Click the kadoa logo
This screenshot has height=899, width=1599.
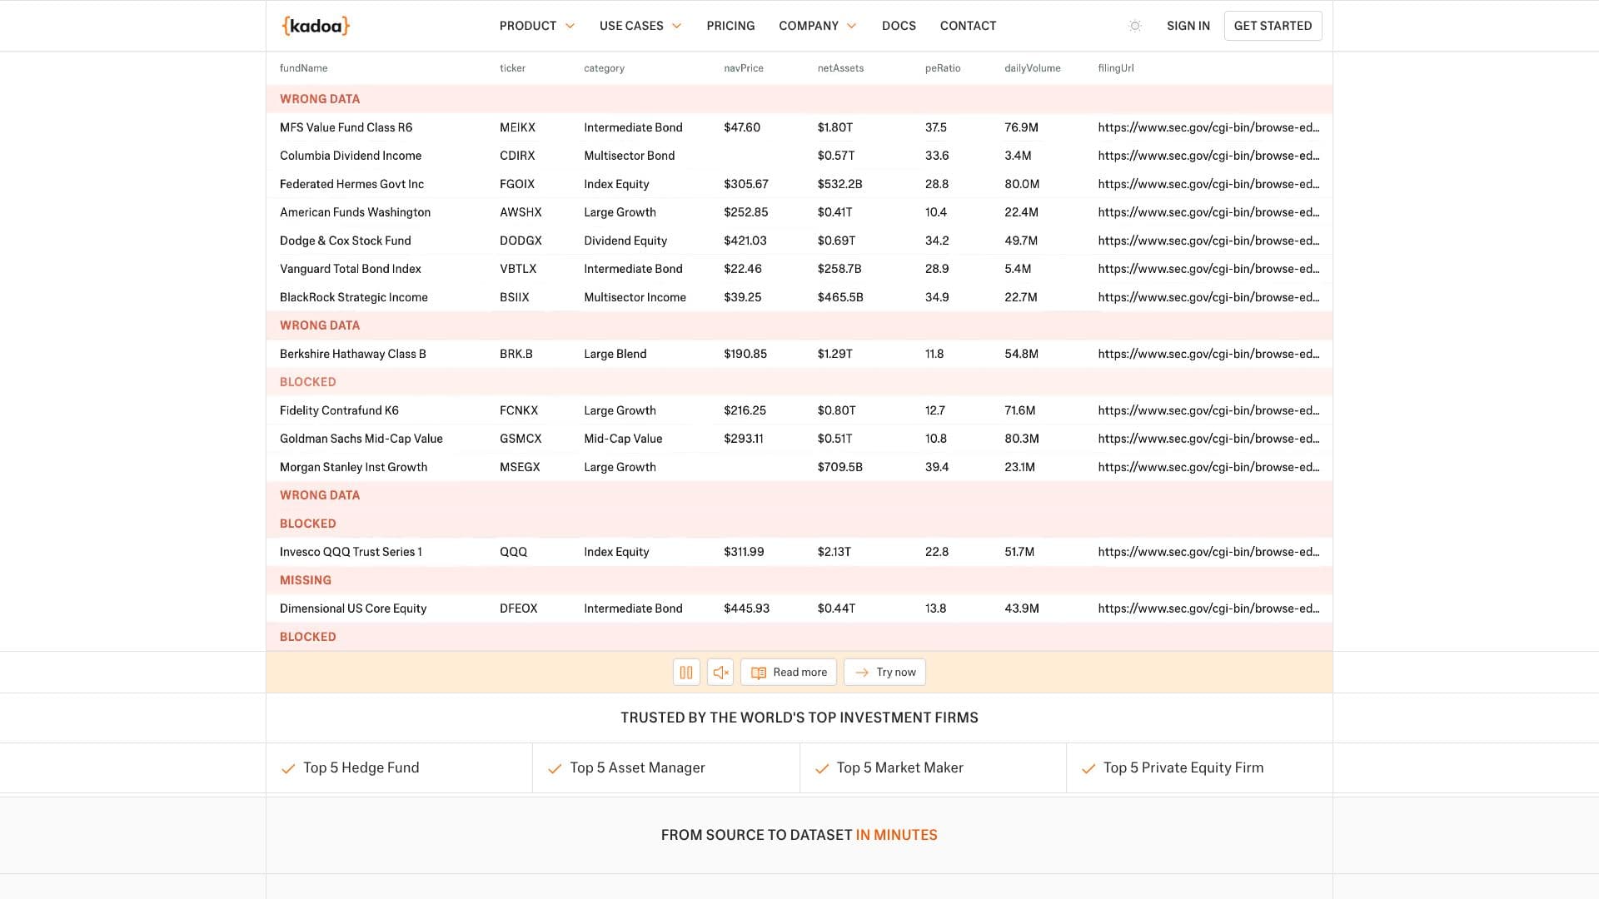click(316, 26)
